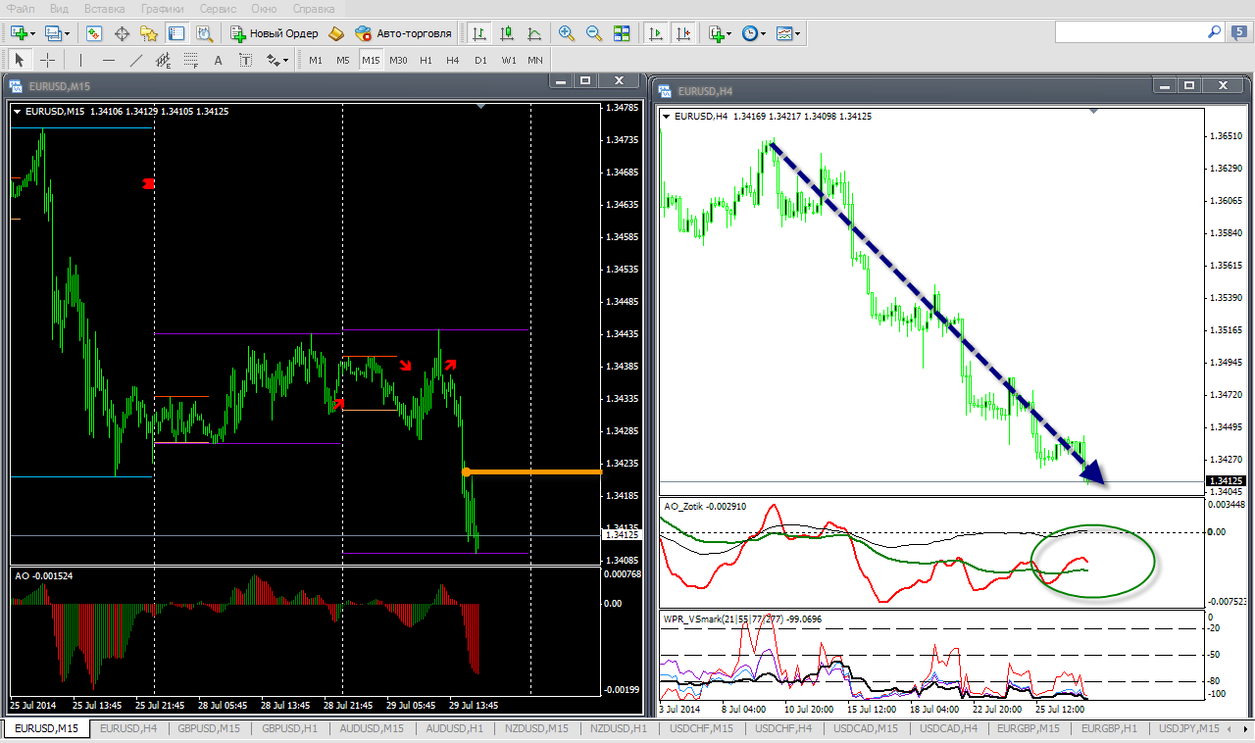Click the search input field

click(x=1128, y=32)
